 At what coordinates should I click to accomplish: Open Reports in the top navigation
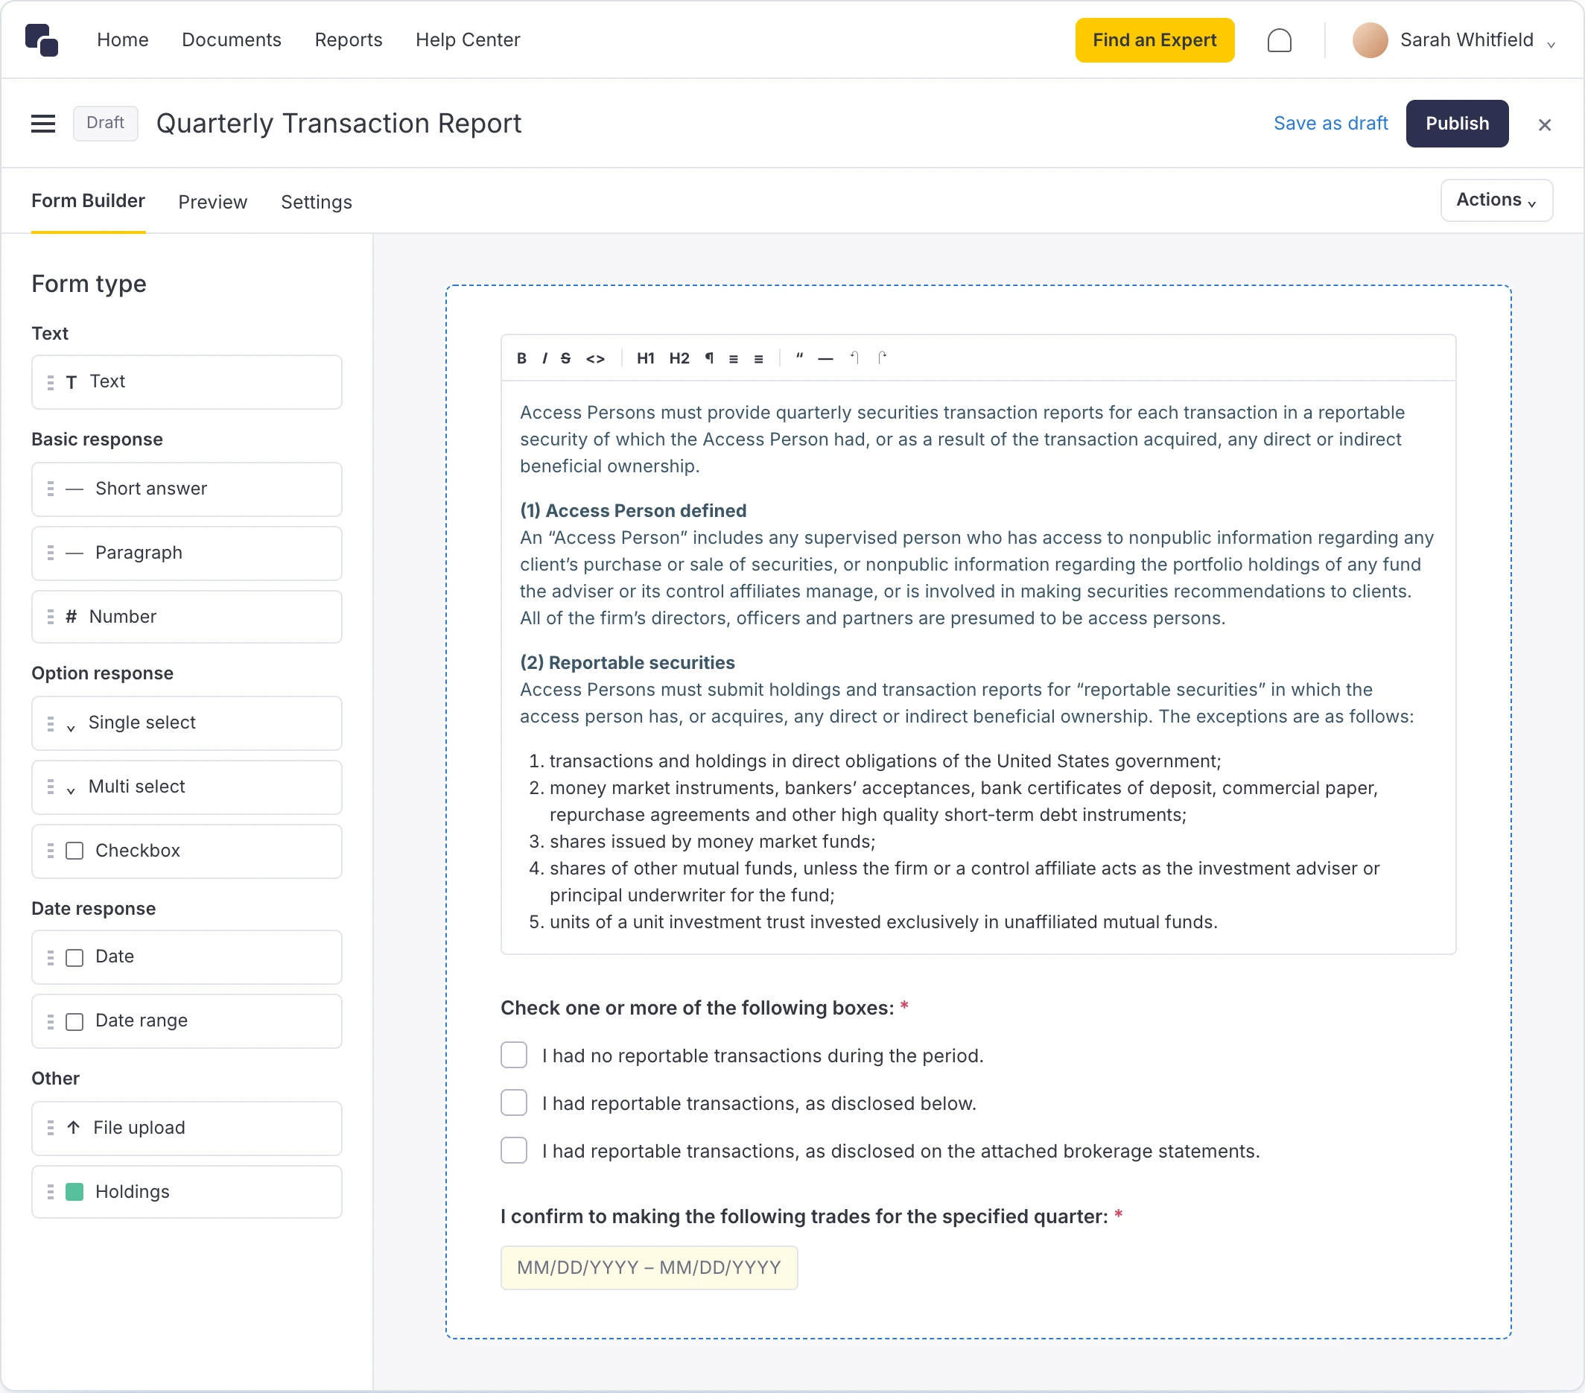[x=348, y=40]
